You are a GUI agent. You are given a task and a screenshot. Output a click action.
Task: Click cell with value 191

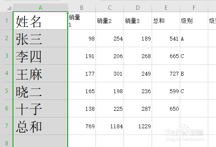82,56
